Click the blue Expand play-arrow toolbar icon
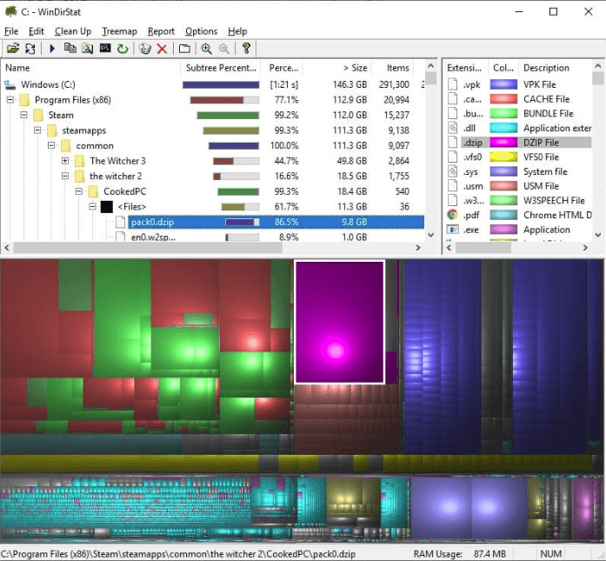Screen dimensions: 606x561 click(52, 49)
